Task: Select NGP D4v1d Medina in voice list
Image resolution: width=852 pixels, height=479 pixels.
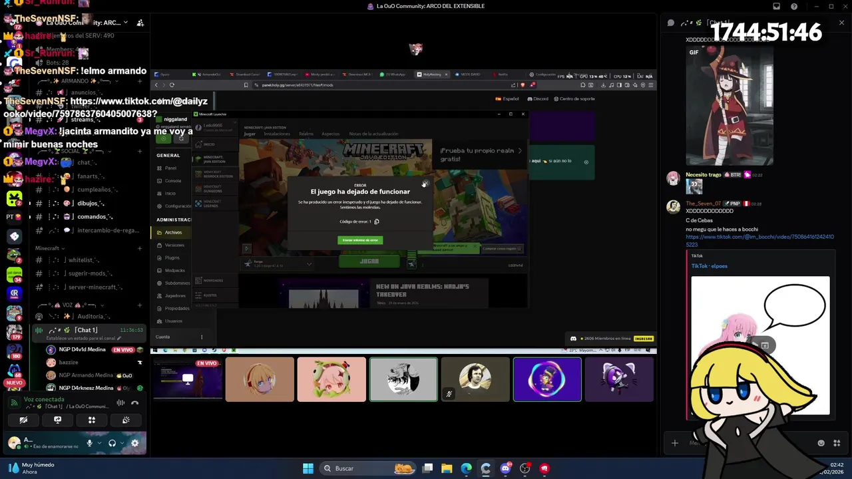Action: [95, 350]
